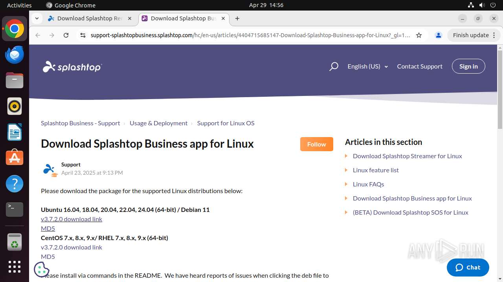503x282 pixels.
Task: Open cookie preferences icon
Action: (x=42, y=269)
